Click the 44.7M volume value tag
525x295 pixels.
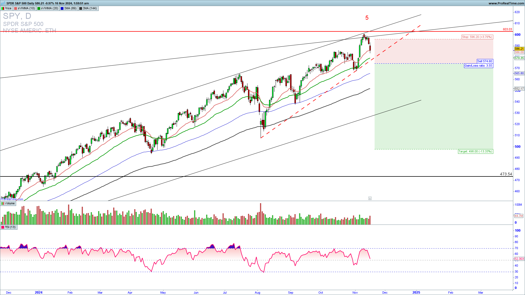519,216
